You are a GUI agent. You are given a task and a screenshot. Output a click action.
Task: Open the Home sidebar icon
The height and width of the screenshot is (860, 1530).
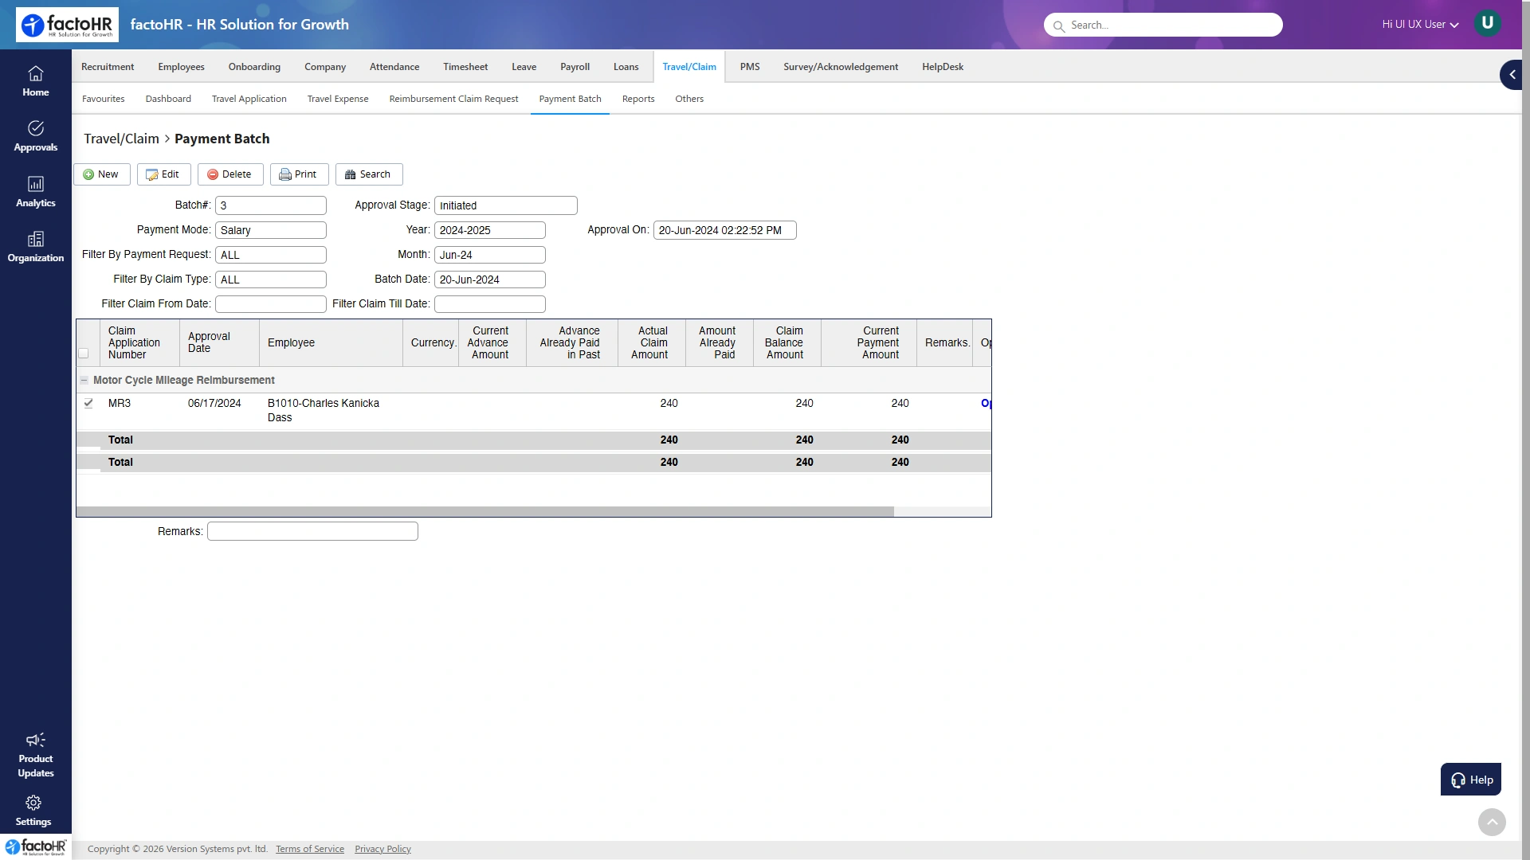click(35, 81)
